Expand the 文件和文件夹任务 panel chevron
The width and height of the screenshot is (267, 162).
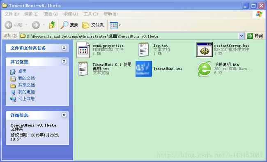coord(64,48)
